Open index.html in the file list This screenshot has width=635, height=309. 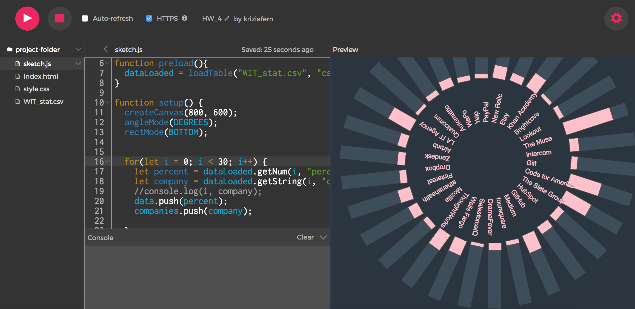[41, 76]
